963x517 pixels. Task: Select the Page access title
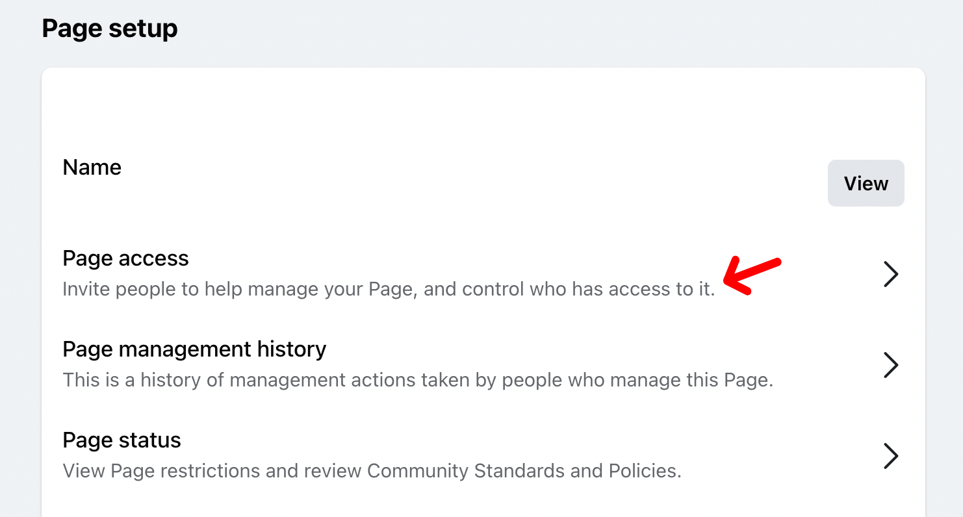tap(125, 258)
